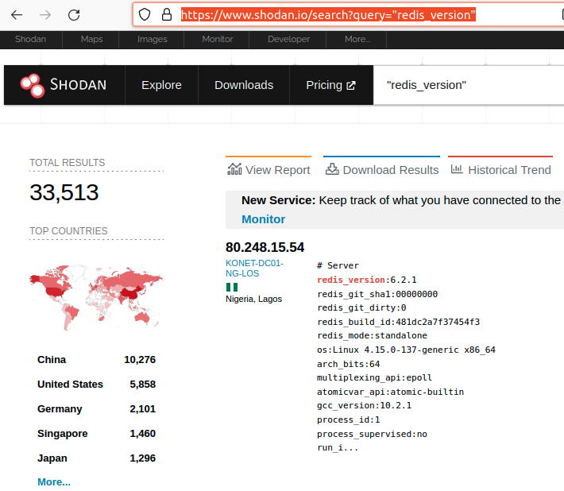This screenshot has height=491, width=564.
Task: Filter by United States in top countries
Action: tap(70, 385)
